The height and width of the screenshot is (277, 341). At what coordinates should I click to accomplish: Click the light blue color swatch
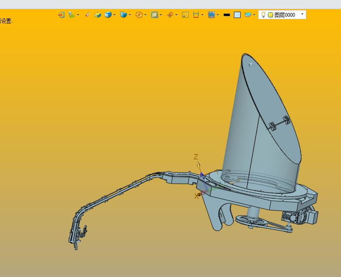[237, 15]
